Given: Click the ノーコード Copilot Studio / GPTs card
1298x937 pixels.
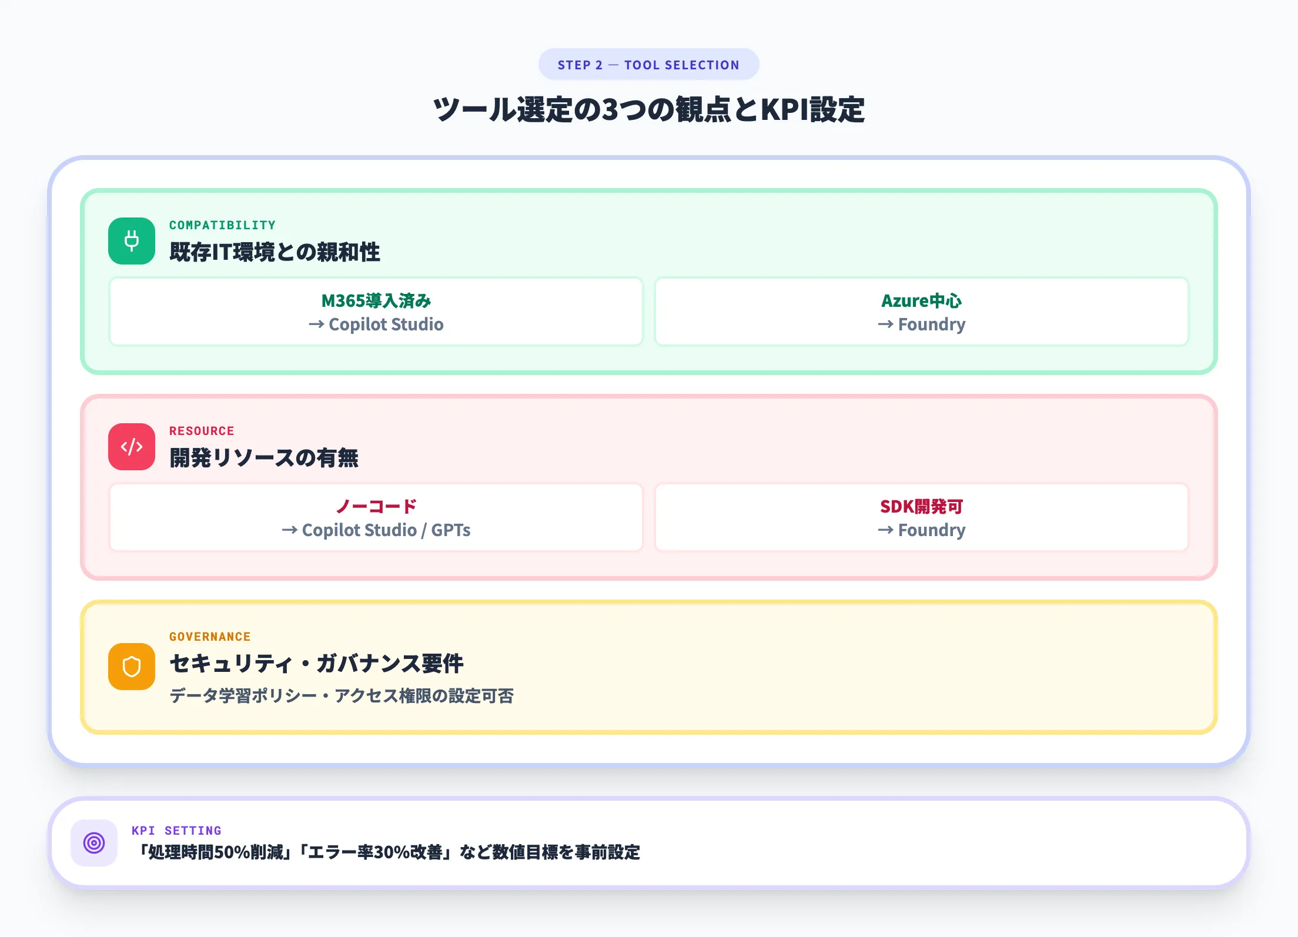Looking at the screenshot, I should 376,517.
